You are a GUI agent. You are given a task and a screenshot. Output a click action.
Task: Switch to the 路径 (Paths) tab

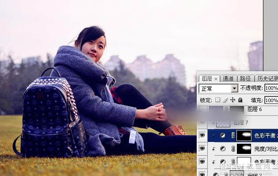click(x=245, y=78)
